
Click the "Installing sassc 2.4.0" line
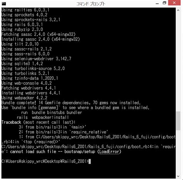coord(41,39)
